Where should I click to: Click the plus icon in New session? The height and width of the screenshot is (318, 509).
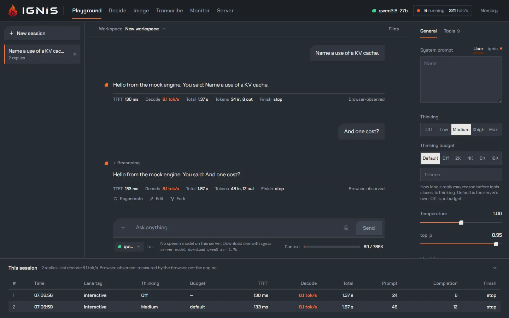[x=11, y=33]
